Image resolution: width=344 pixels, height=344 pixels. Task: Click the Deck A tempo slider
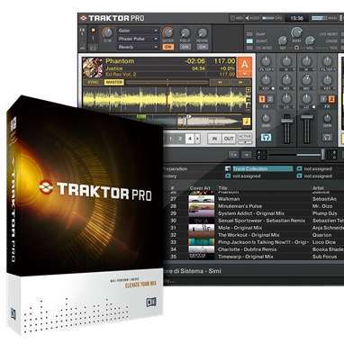167,82
